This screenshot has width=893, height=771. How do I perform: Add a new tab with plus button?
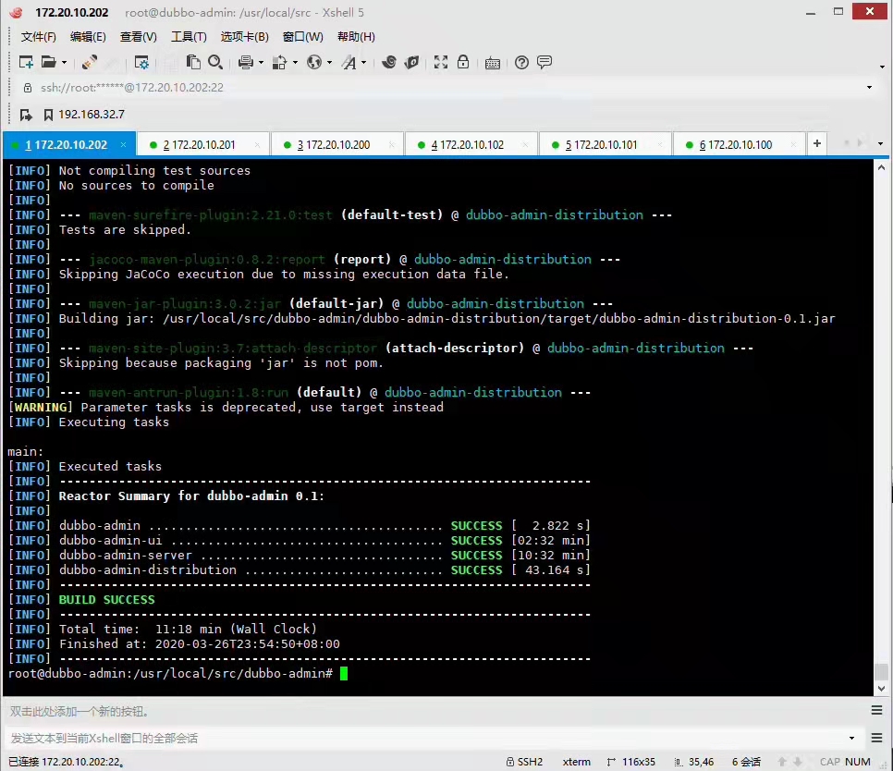(x=817, y=143)
